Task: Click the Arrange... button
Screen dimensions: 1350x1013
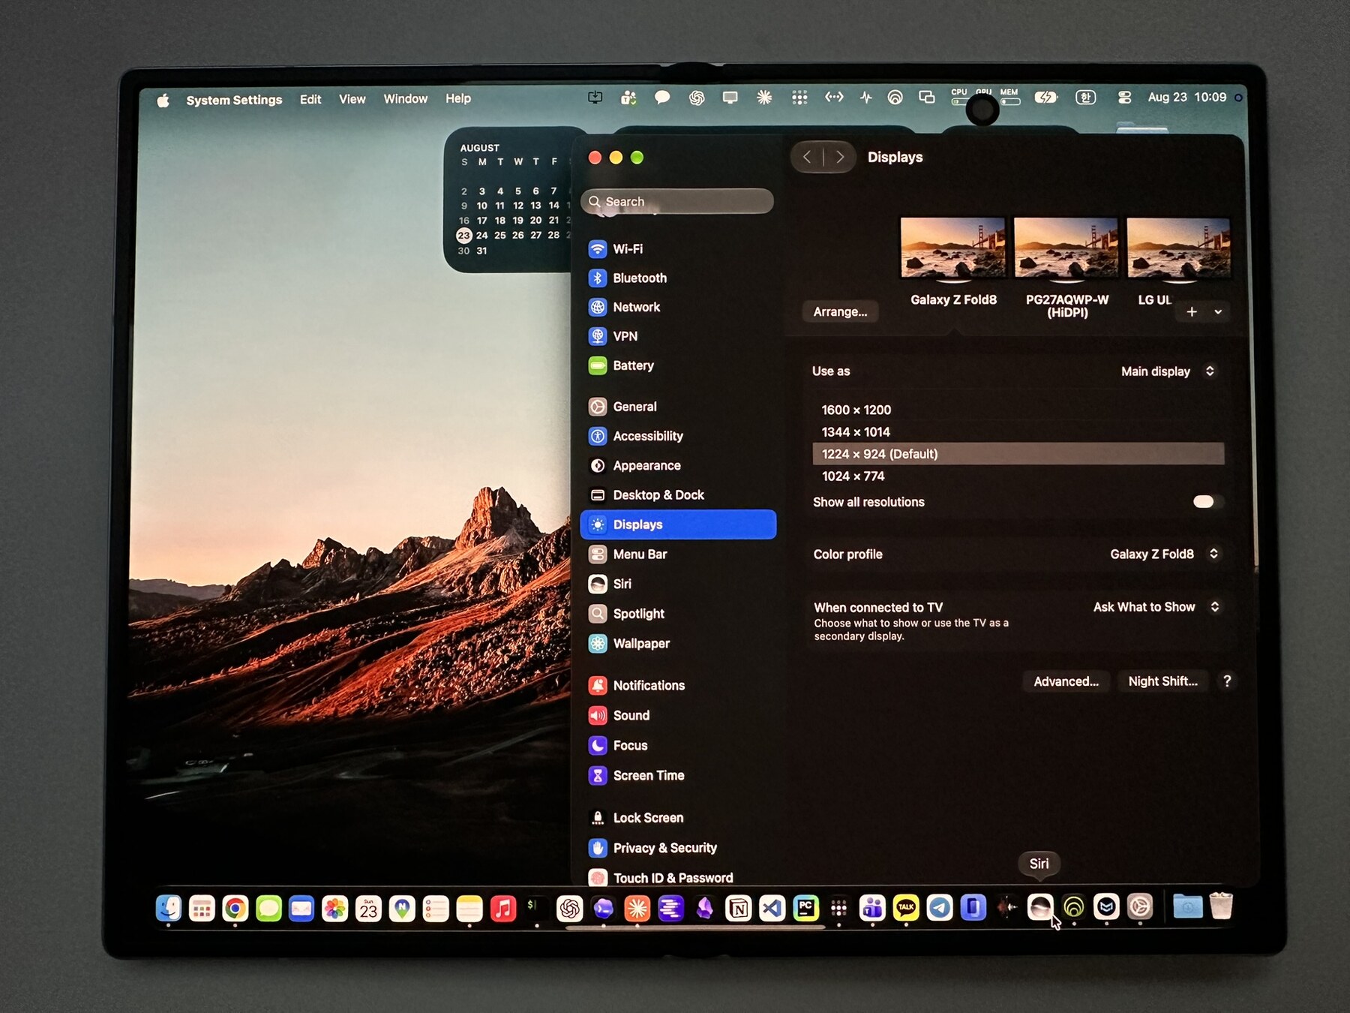Action: [840, 312]
